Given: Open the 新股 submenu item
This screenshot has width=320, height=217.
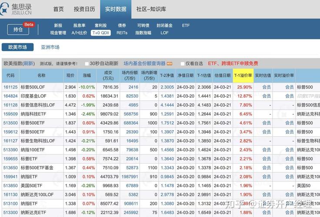Looking at the screenshot, I should 58,26.
